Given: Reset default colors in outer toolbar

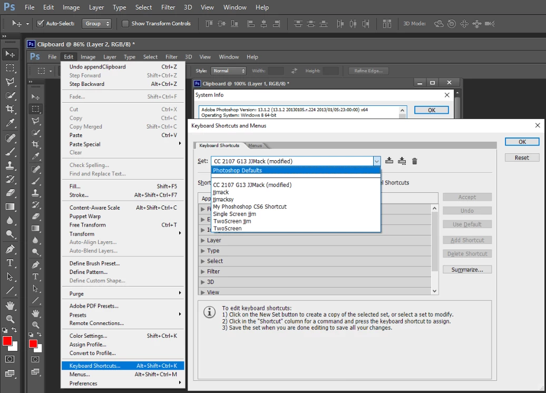Looking at the screenshot, I should point(4,330).
